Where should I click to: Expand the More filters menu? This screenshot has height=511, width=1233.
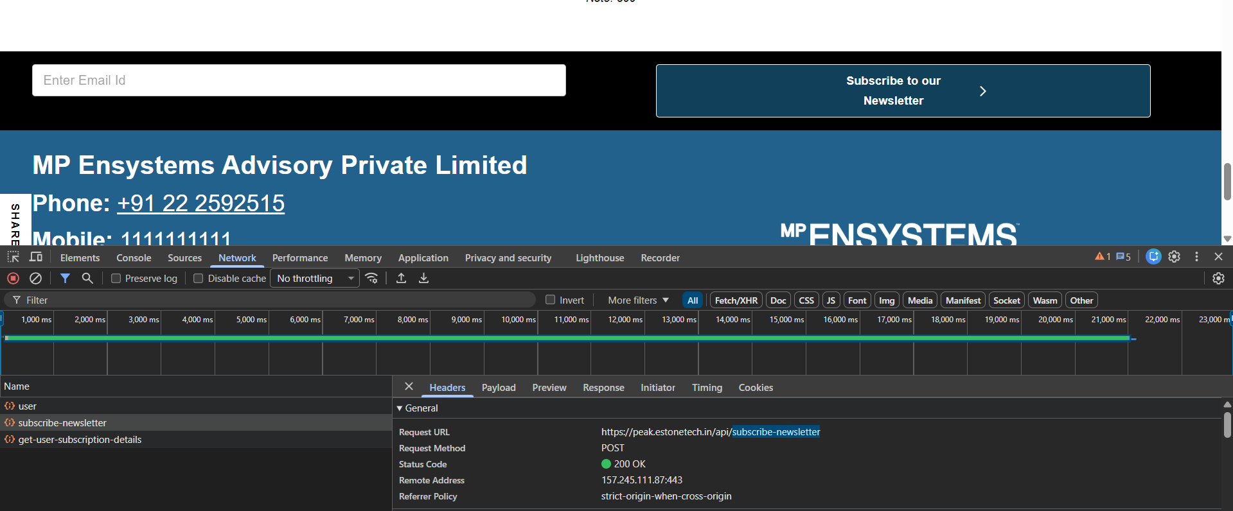coord(638,300)
